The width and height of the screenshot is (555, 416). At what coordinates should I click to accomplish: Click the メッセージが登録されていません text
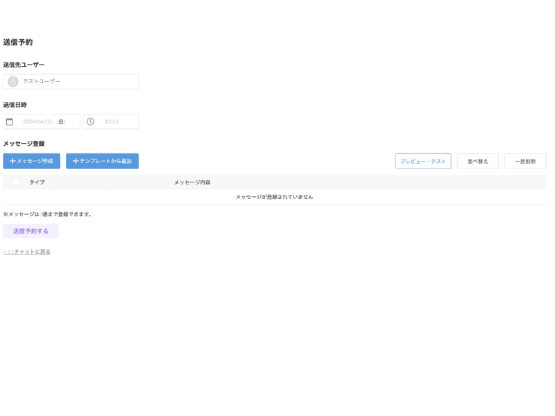pyautogui.click(x=274, y=197)
